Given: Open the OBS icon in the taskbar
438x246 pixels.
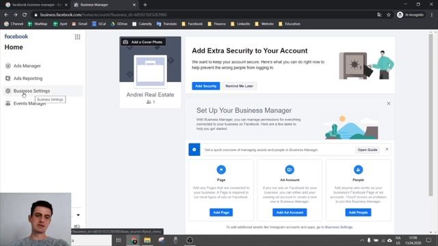Looking at the screenshot, I should 190,240.
